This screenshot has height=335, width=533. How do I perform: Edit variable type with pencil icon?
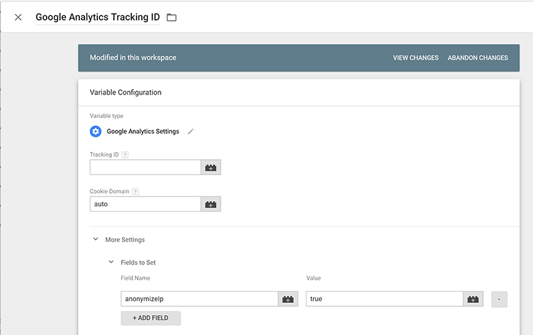tap(191, 131)
